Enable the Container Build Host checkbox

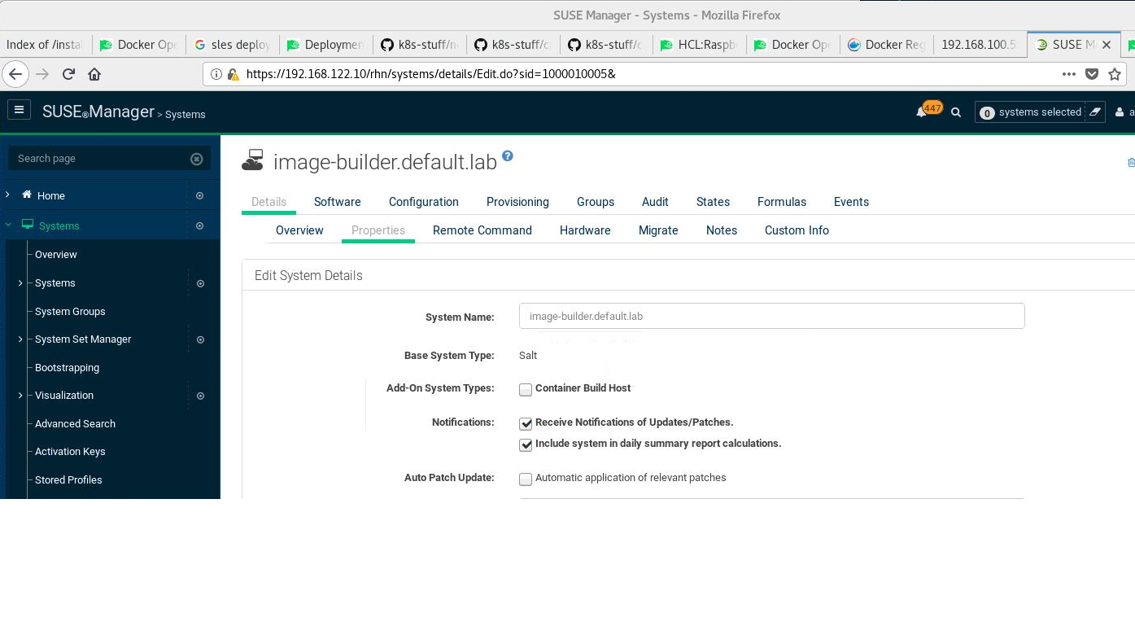click(x=526, y=389)
